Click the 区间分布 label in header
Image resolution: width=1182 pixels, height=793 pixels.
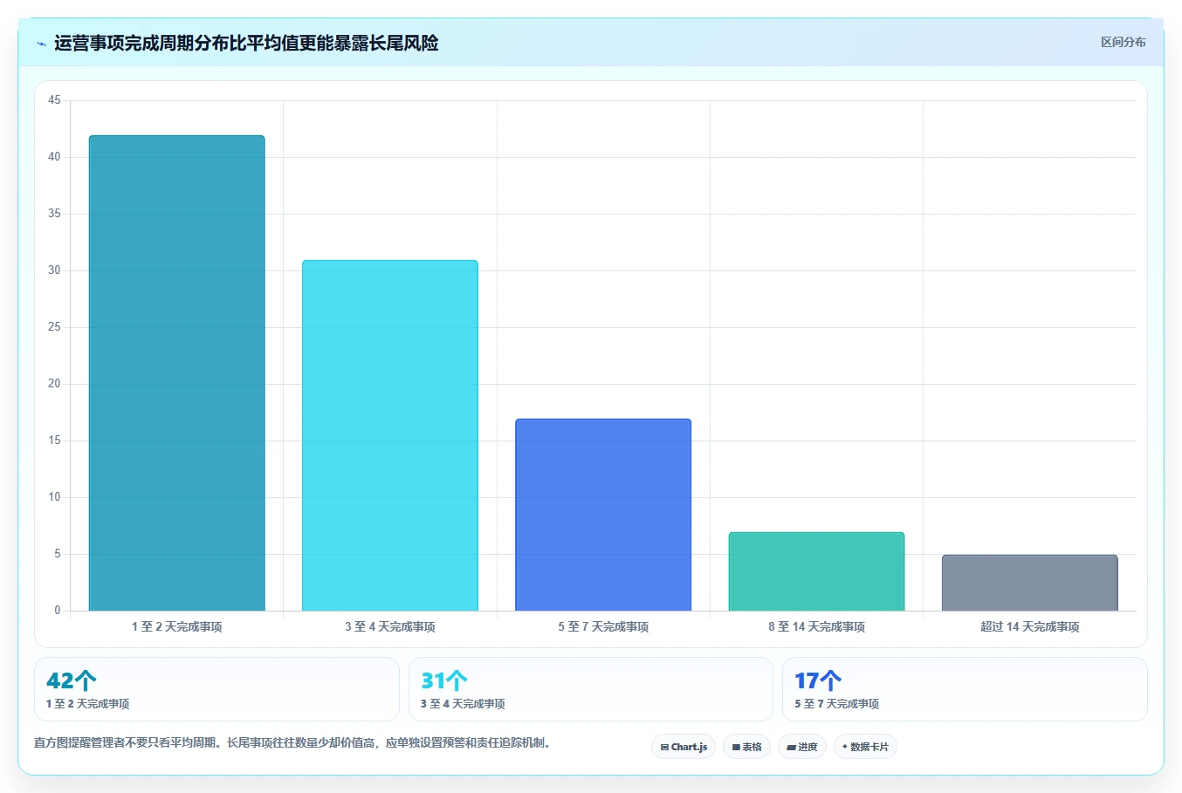1123,42
